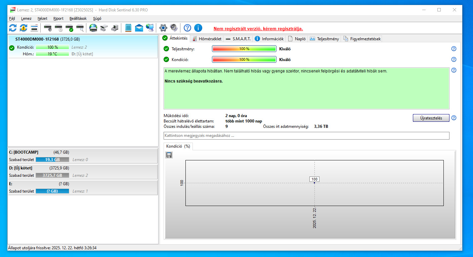Select the E: partition row

coord(83,188)
